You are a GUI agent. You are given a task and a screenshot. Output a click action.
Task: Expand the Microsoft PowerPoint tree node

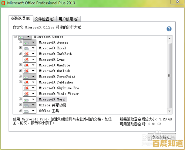coord(20,76)
